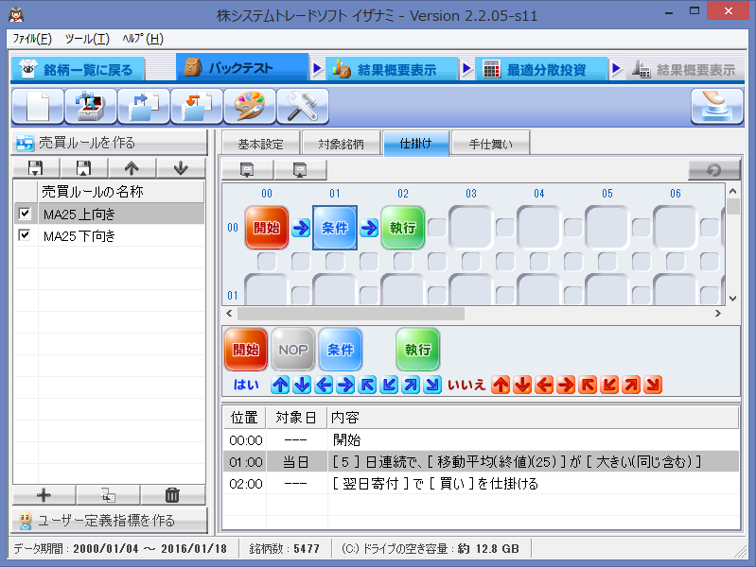Click the flow grid horizontal scrollbar left arrow
The width and height of the screenshot is (756, 567).
230,313
